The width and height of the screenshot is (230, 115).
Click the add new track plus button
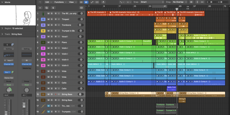40,7
